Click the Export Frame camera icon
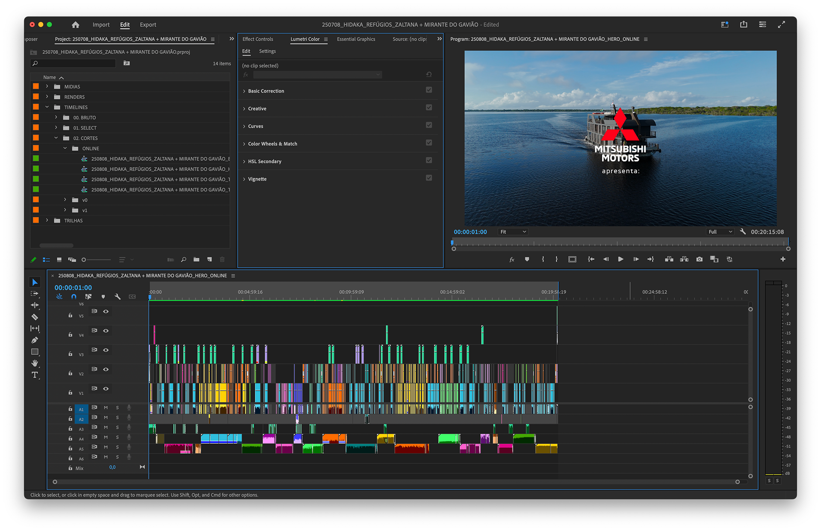Image resolution: width=821 pixels, height=531 pixels. pos(699,259)
